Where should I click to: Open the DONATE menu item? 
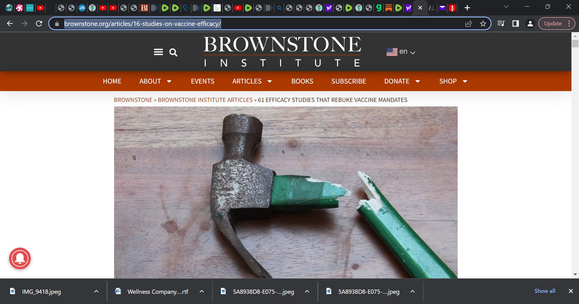(x=397, y=81)
